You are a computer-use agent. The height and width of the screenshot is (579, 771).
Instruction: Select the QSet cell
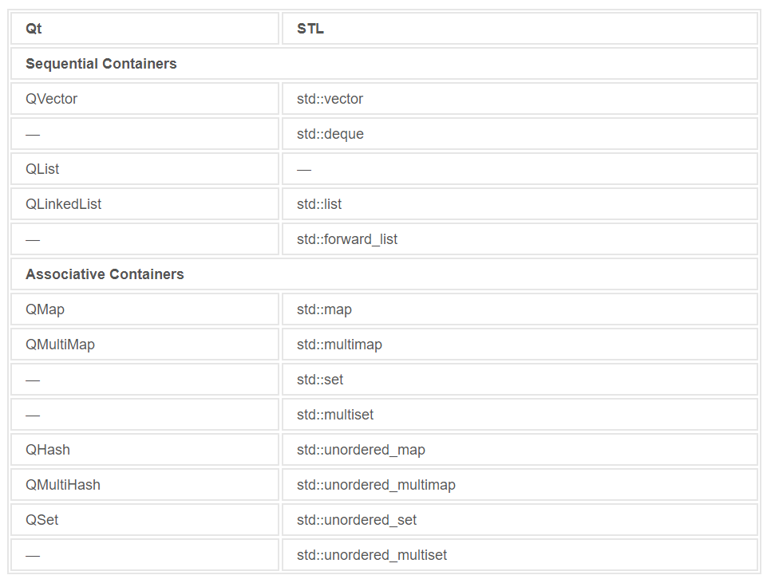42,520
